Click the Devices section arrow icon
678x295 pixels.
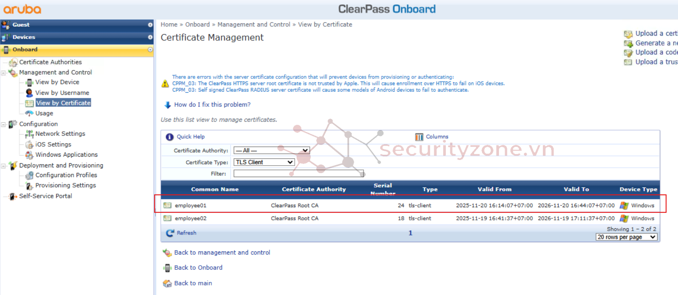[x=150, y=37]
